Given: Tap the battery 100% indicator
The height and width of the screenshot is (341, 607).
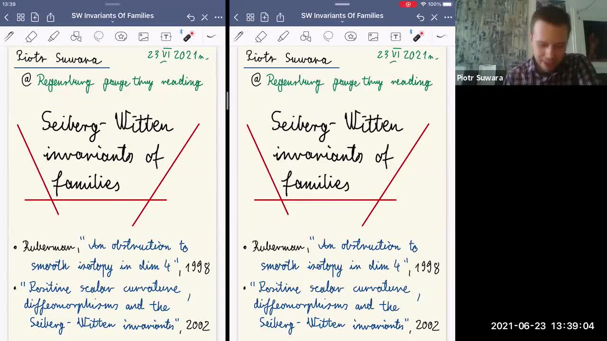Looking at the screenshot, I should (x=441, y=4).
